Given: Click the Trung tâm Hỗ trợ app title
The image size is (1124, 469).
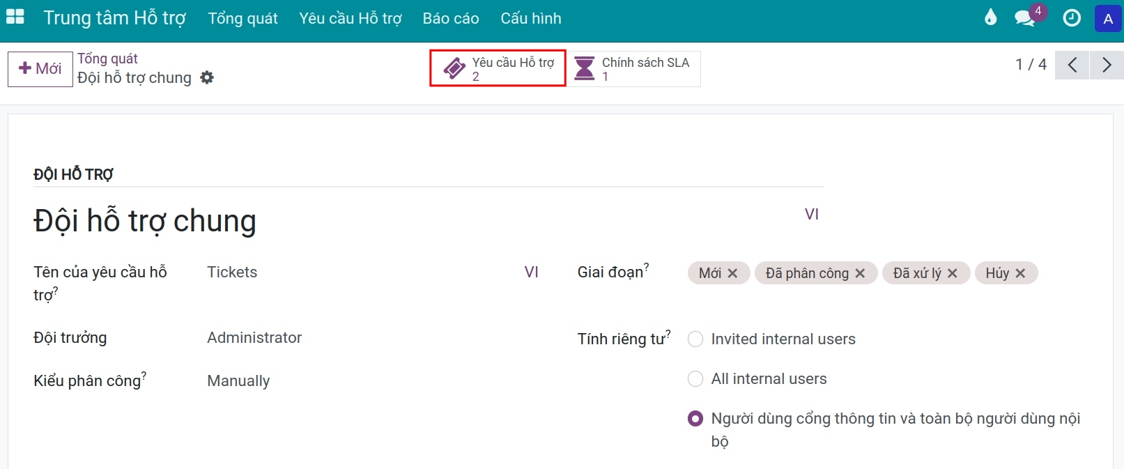Looking at the screenshot, I should click(114, 18).
